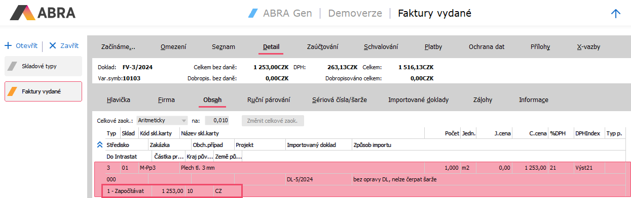Go to the Hlavička subtab

119,100
